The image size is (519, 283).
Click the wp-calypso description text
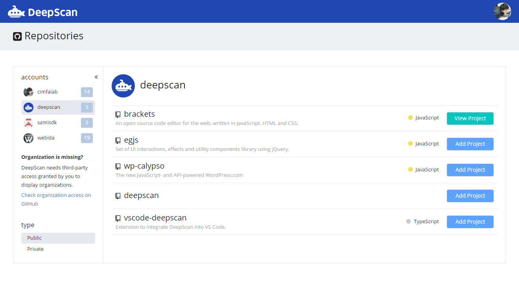[x=179, y=175]
